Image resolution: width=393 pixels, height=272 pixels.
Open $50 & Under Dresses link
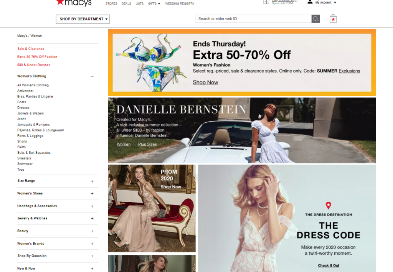[x=34, y=64]
